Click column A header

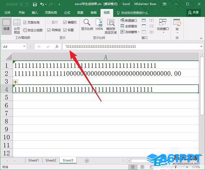(106, 57)
